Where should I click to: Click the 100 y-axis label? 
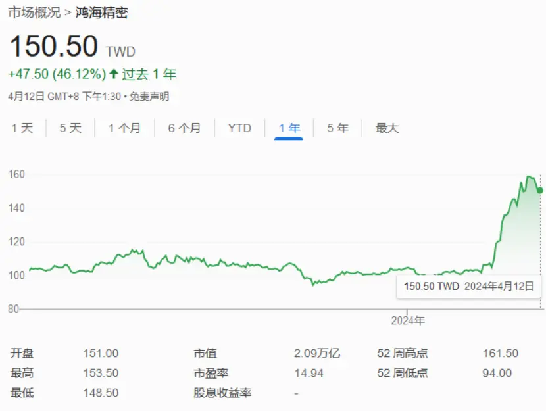tap(16, 276)
